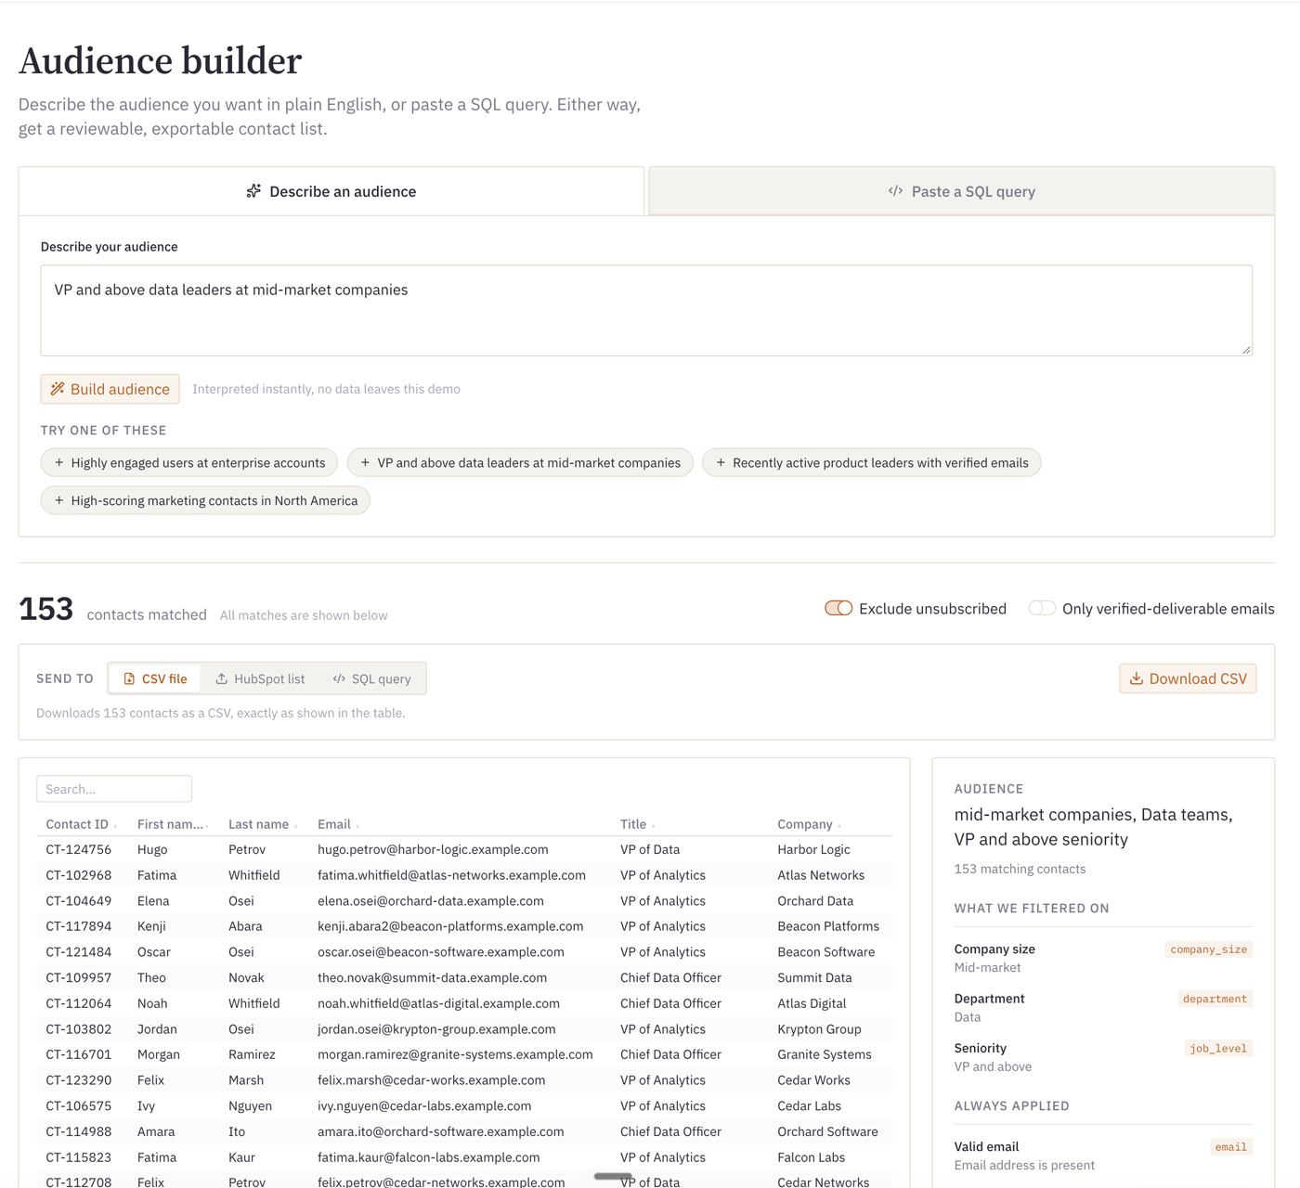Click the magic wand icon on Build audience
Viewport: 1300px width, 1188px height.
(x=58, y=389)
